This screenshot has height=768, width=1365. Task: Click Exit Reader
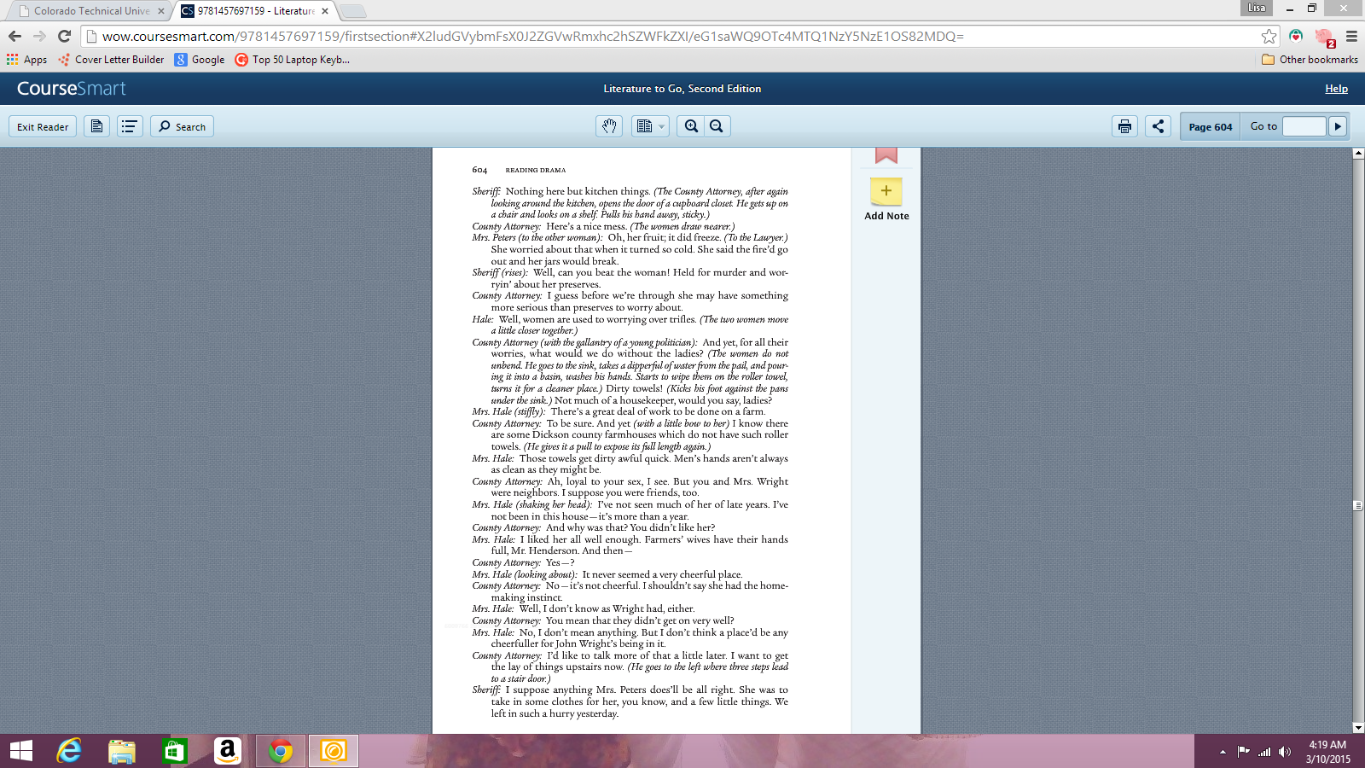[x=43, y=126]
